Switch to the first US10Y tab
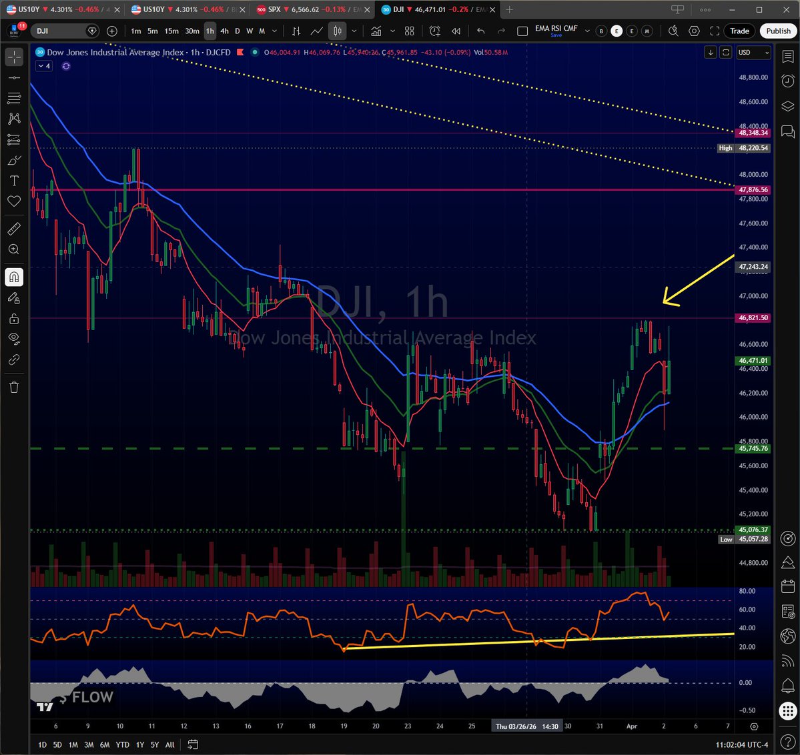 [x=63, y=9]
